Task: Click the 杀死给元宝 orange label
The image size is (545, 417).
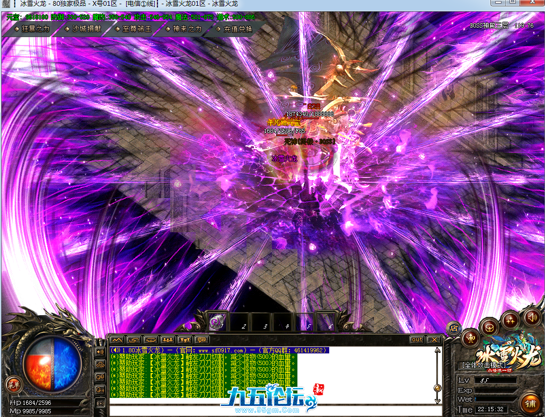Action: point(284,122)
